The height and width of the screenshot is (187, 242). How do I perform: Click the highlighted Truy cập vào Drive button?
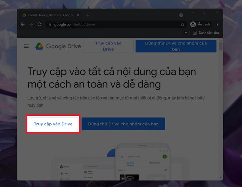point(53,124)
